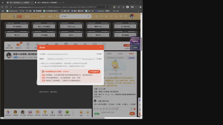
Task: Click the 未晋级 promotion widget button
Action: tap(135, 47)
